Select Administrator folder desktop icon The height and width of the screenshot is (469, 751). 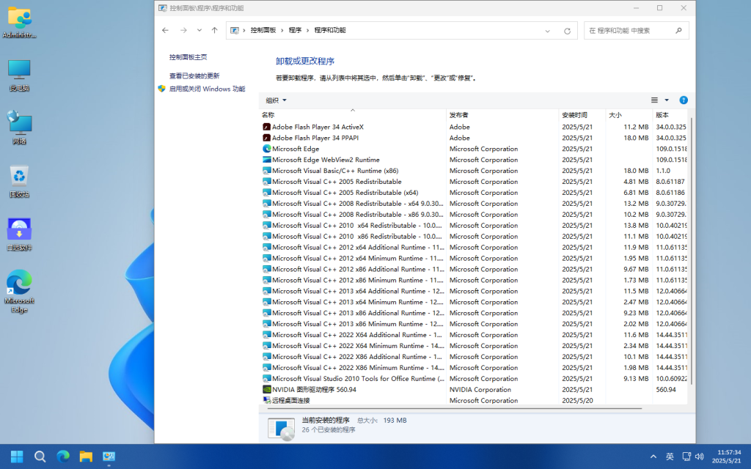pyautogui.click(x=19, y=23)
